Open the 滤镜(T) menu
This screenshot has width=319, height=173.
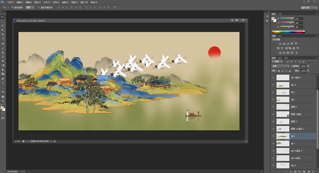(65, 2)
